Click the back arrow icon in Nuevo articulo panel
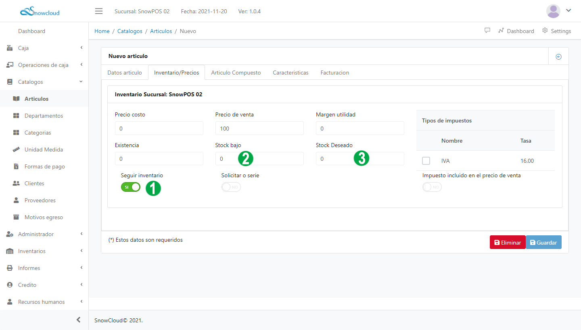 click(559, 57)
